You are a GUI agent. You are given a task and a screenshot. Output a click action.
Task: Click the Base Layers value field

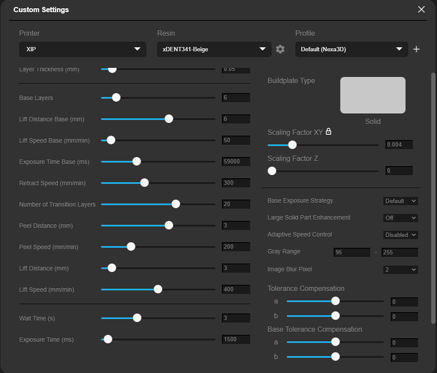click(236, 97)
